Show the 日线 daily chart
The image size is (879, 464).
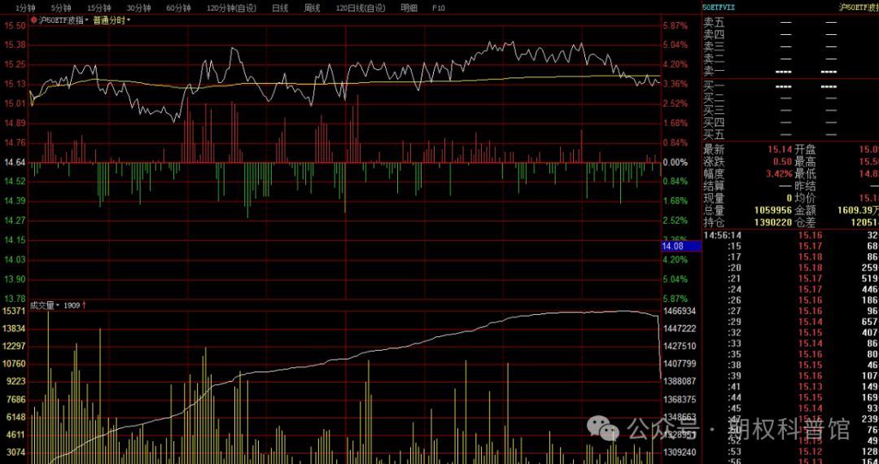click(x=280, y=7)
